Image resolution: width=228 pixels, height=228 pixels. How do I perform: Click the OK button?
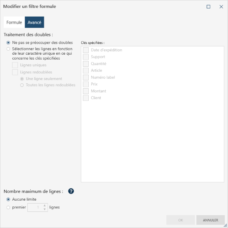(181, 220)
